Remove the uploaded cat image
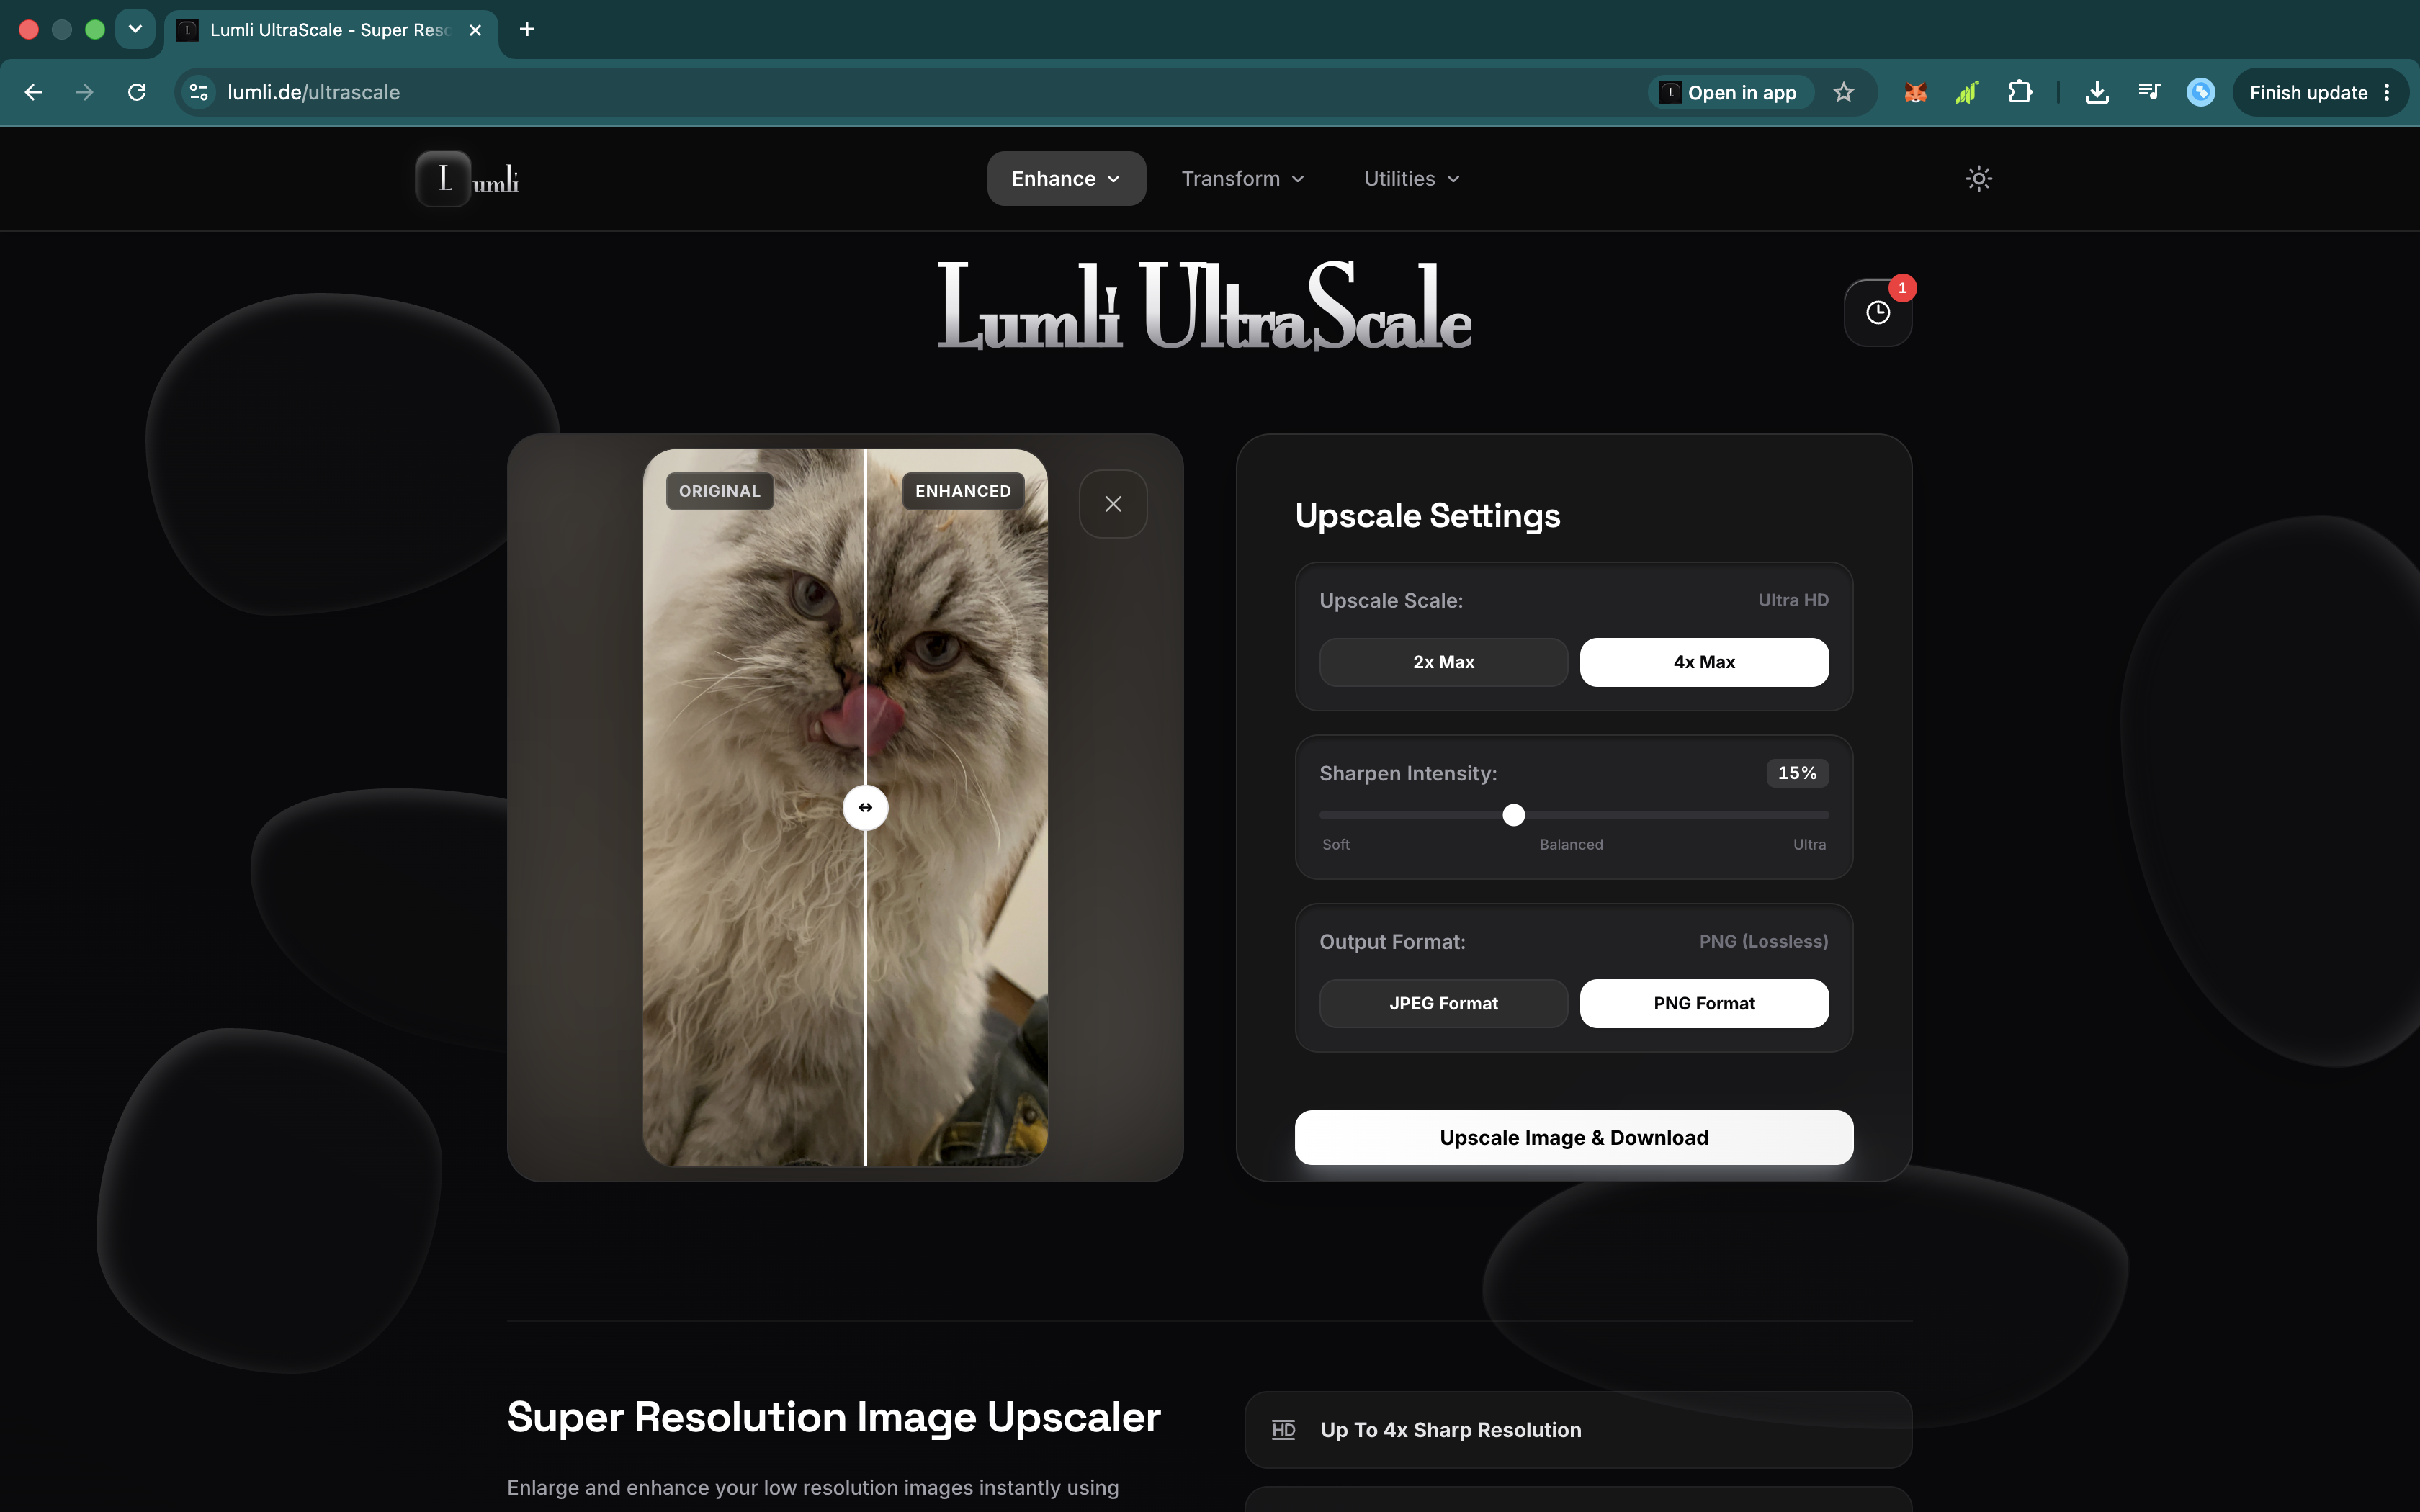 point(1113,504)
